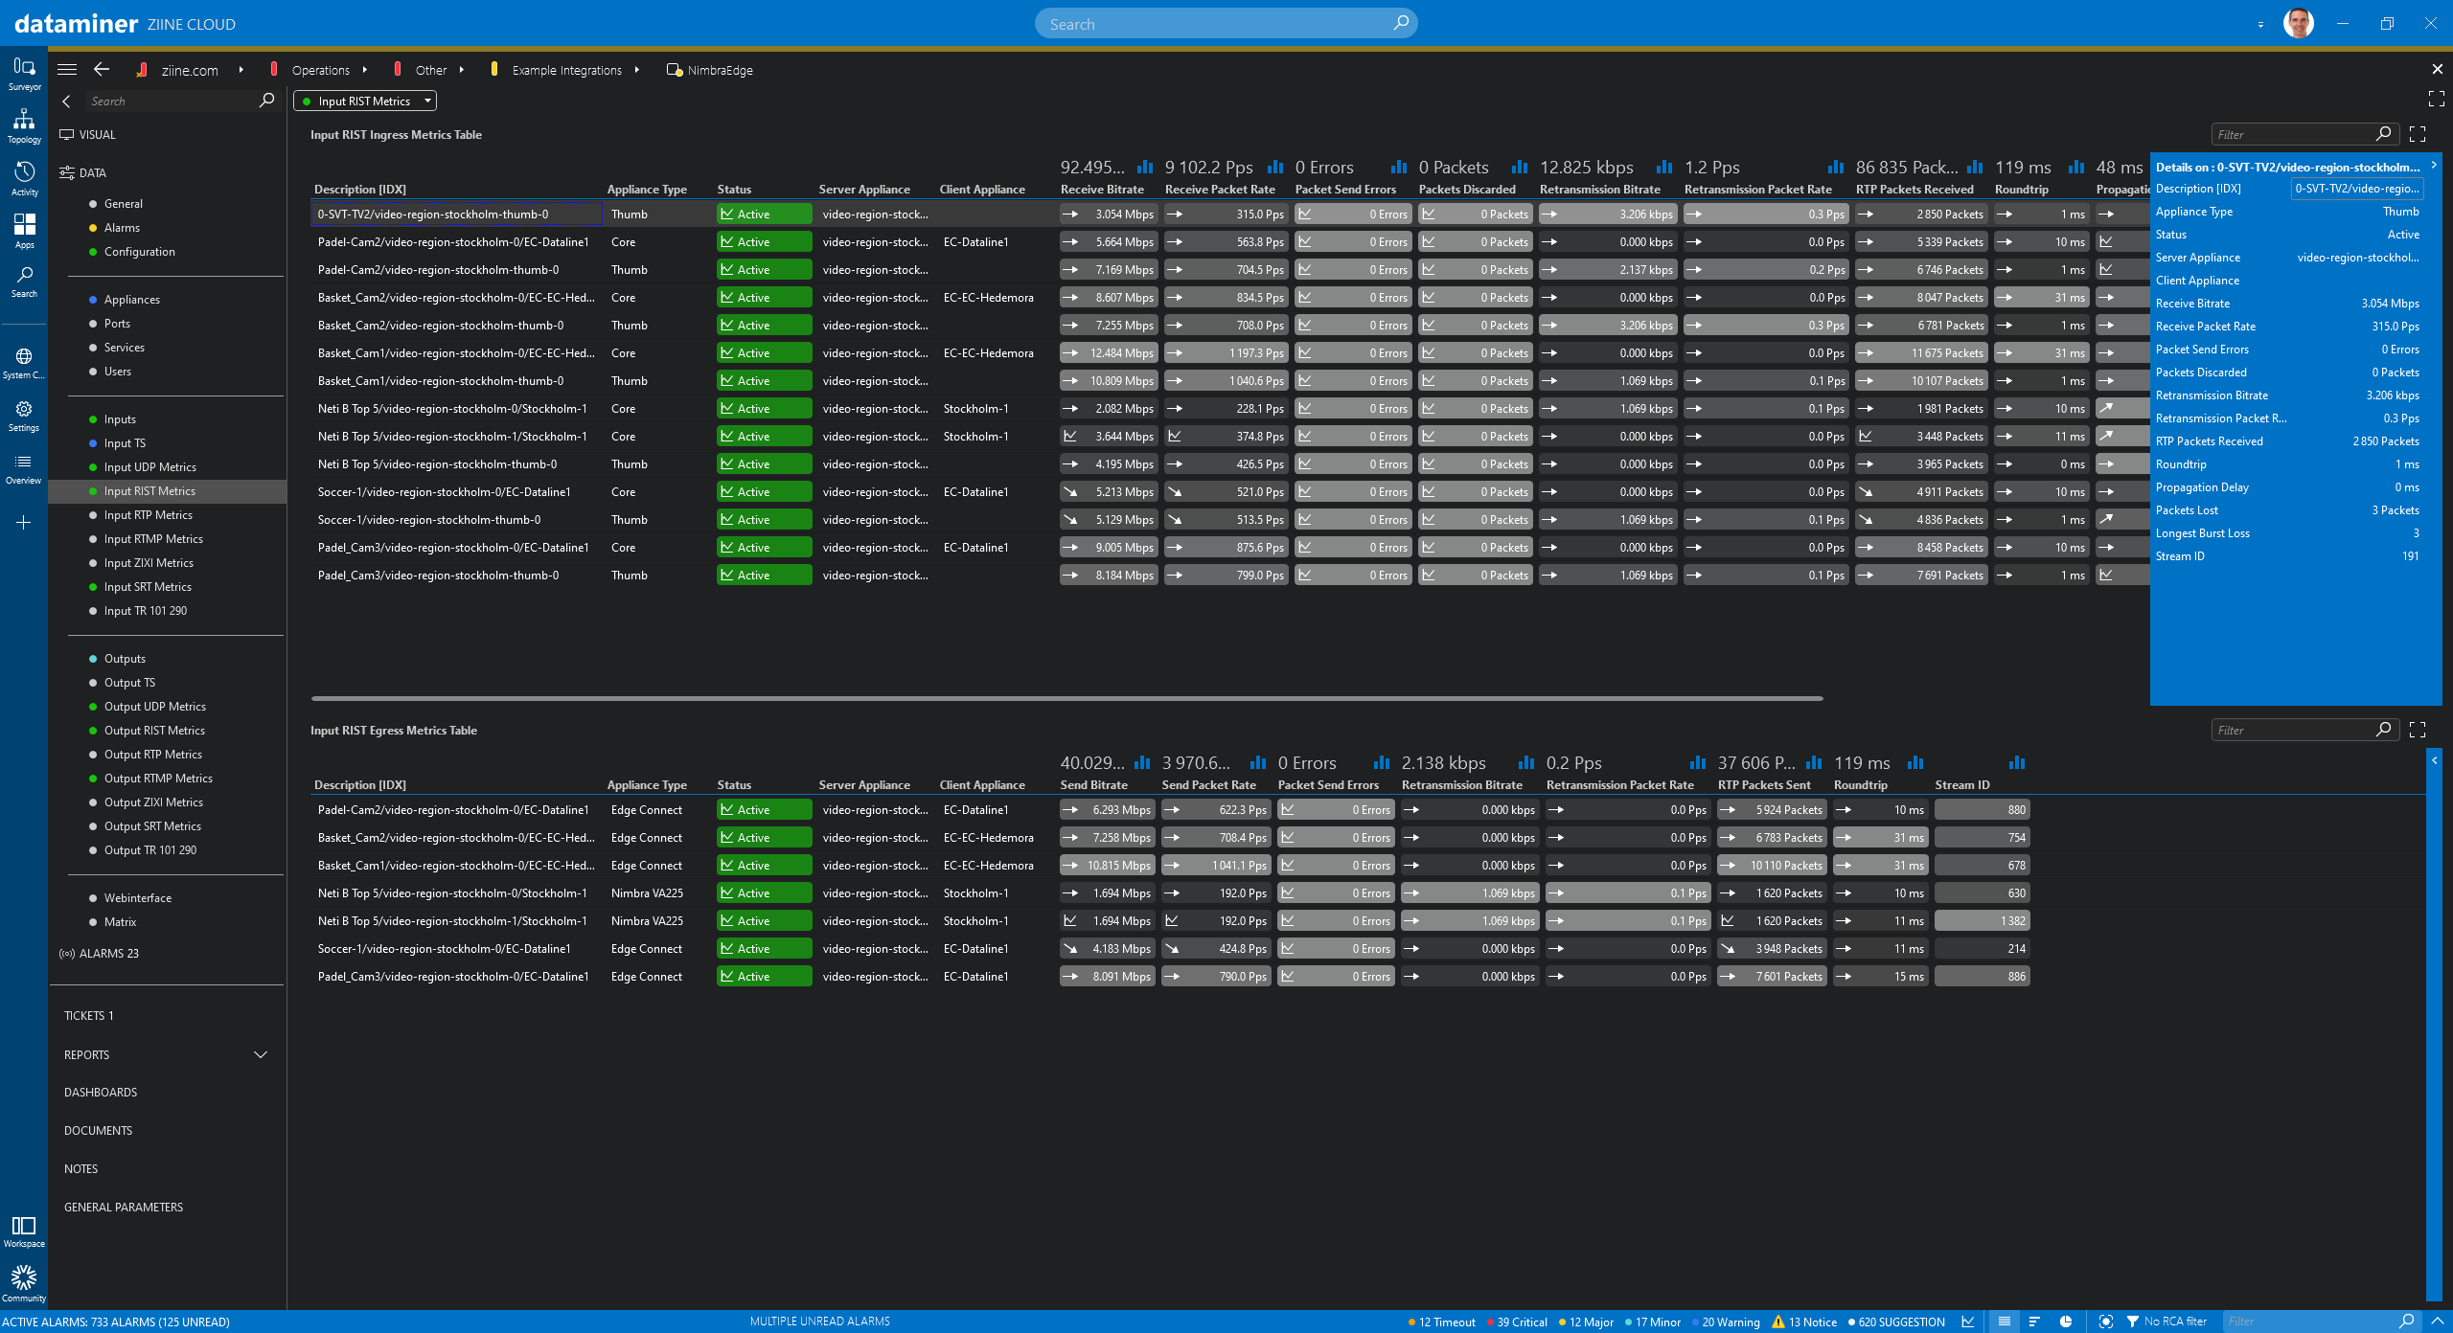Toggle alarm console focus target icon
The height and width of the screenshot is (1333, 2453).
coord(2105,1322)
